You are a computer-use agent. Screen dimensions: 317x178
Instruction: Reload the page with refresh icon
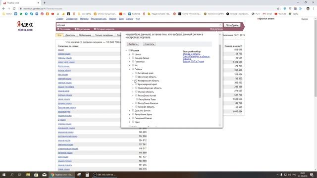click(x=14, y=9)
